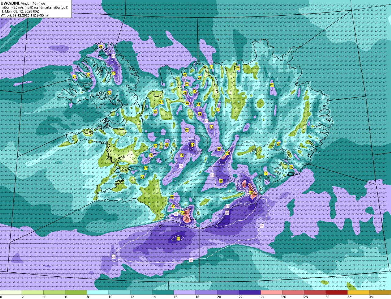
Task: Pick the dark red swatch between 30 and 32
Action: point(336,293)
